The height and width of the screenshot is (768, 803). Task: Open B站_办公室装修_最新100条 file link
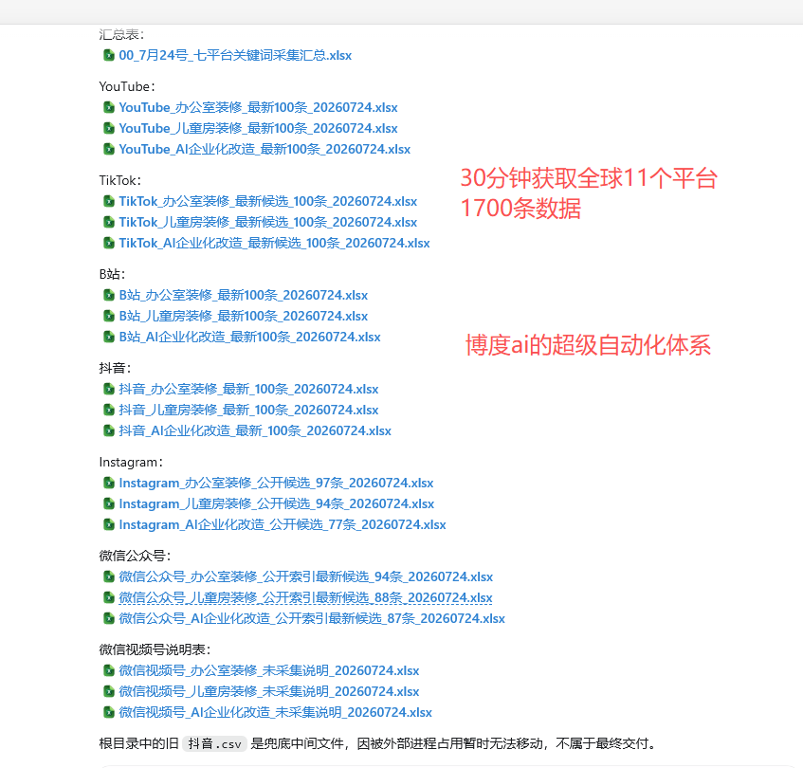click(x=244, y=296)
